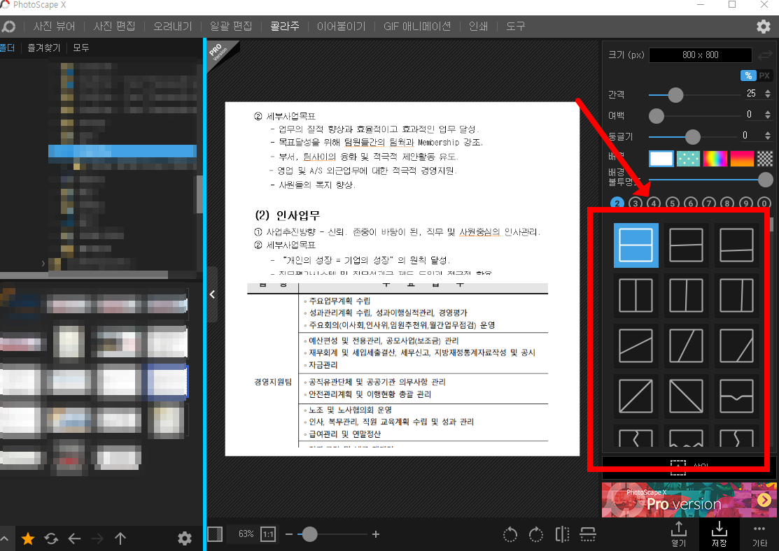Open the 사진 편집 menu item
The height and width of the screenshot is (551, 779).
[113, 26]
